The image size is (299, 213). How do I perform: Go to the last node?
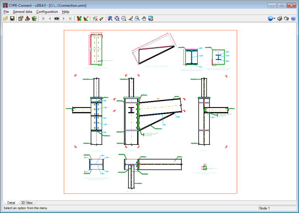click(70, 19)
